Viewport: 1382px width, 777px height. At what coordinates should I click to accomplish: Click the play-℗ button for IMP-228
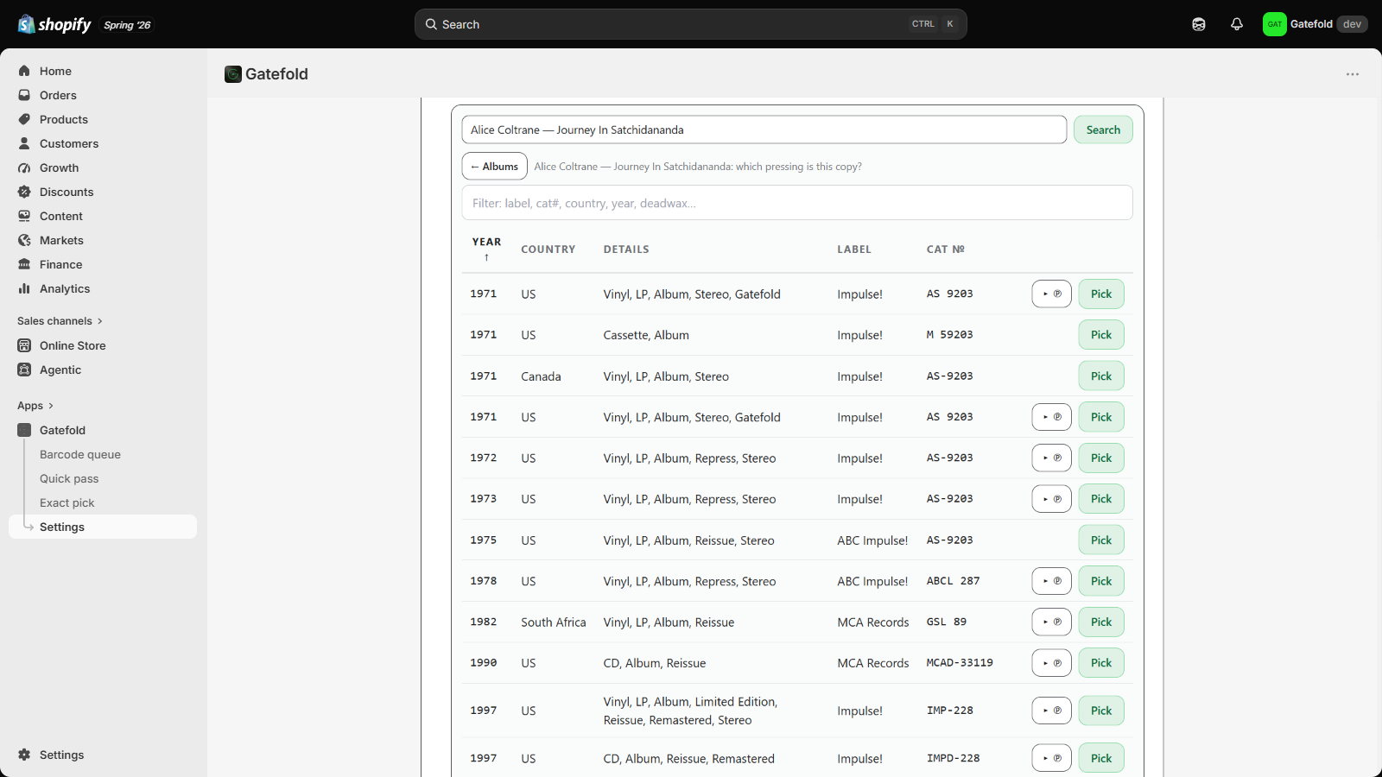point(1051,711)
